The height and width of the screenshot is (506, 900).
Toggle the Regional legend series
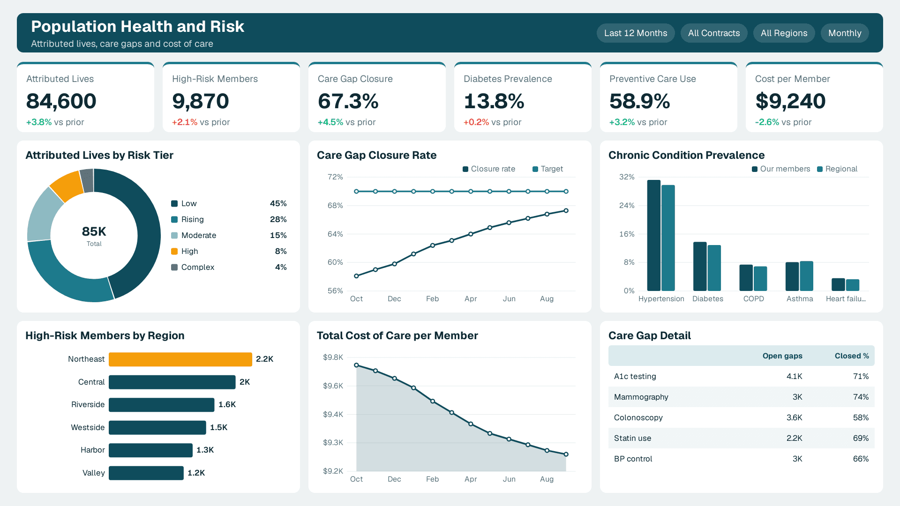837,169
